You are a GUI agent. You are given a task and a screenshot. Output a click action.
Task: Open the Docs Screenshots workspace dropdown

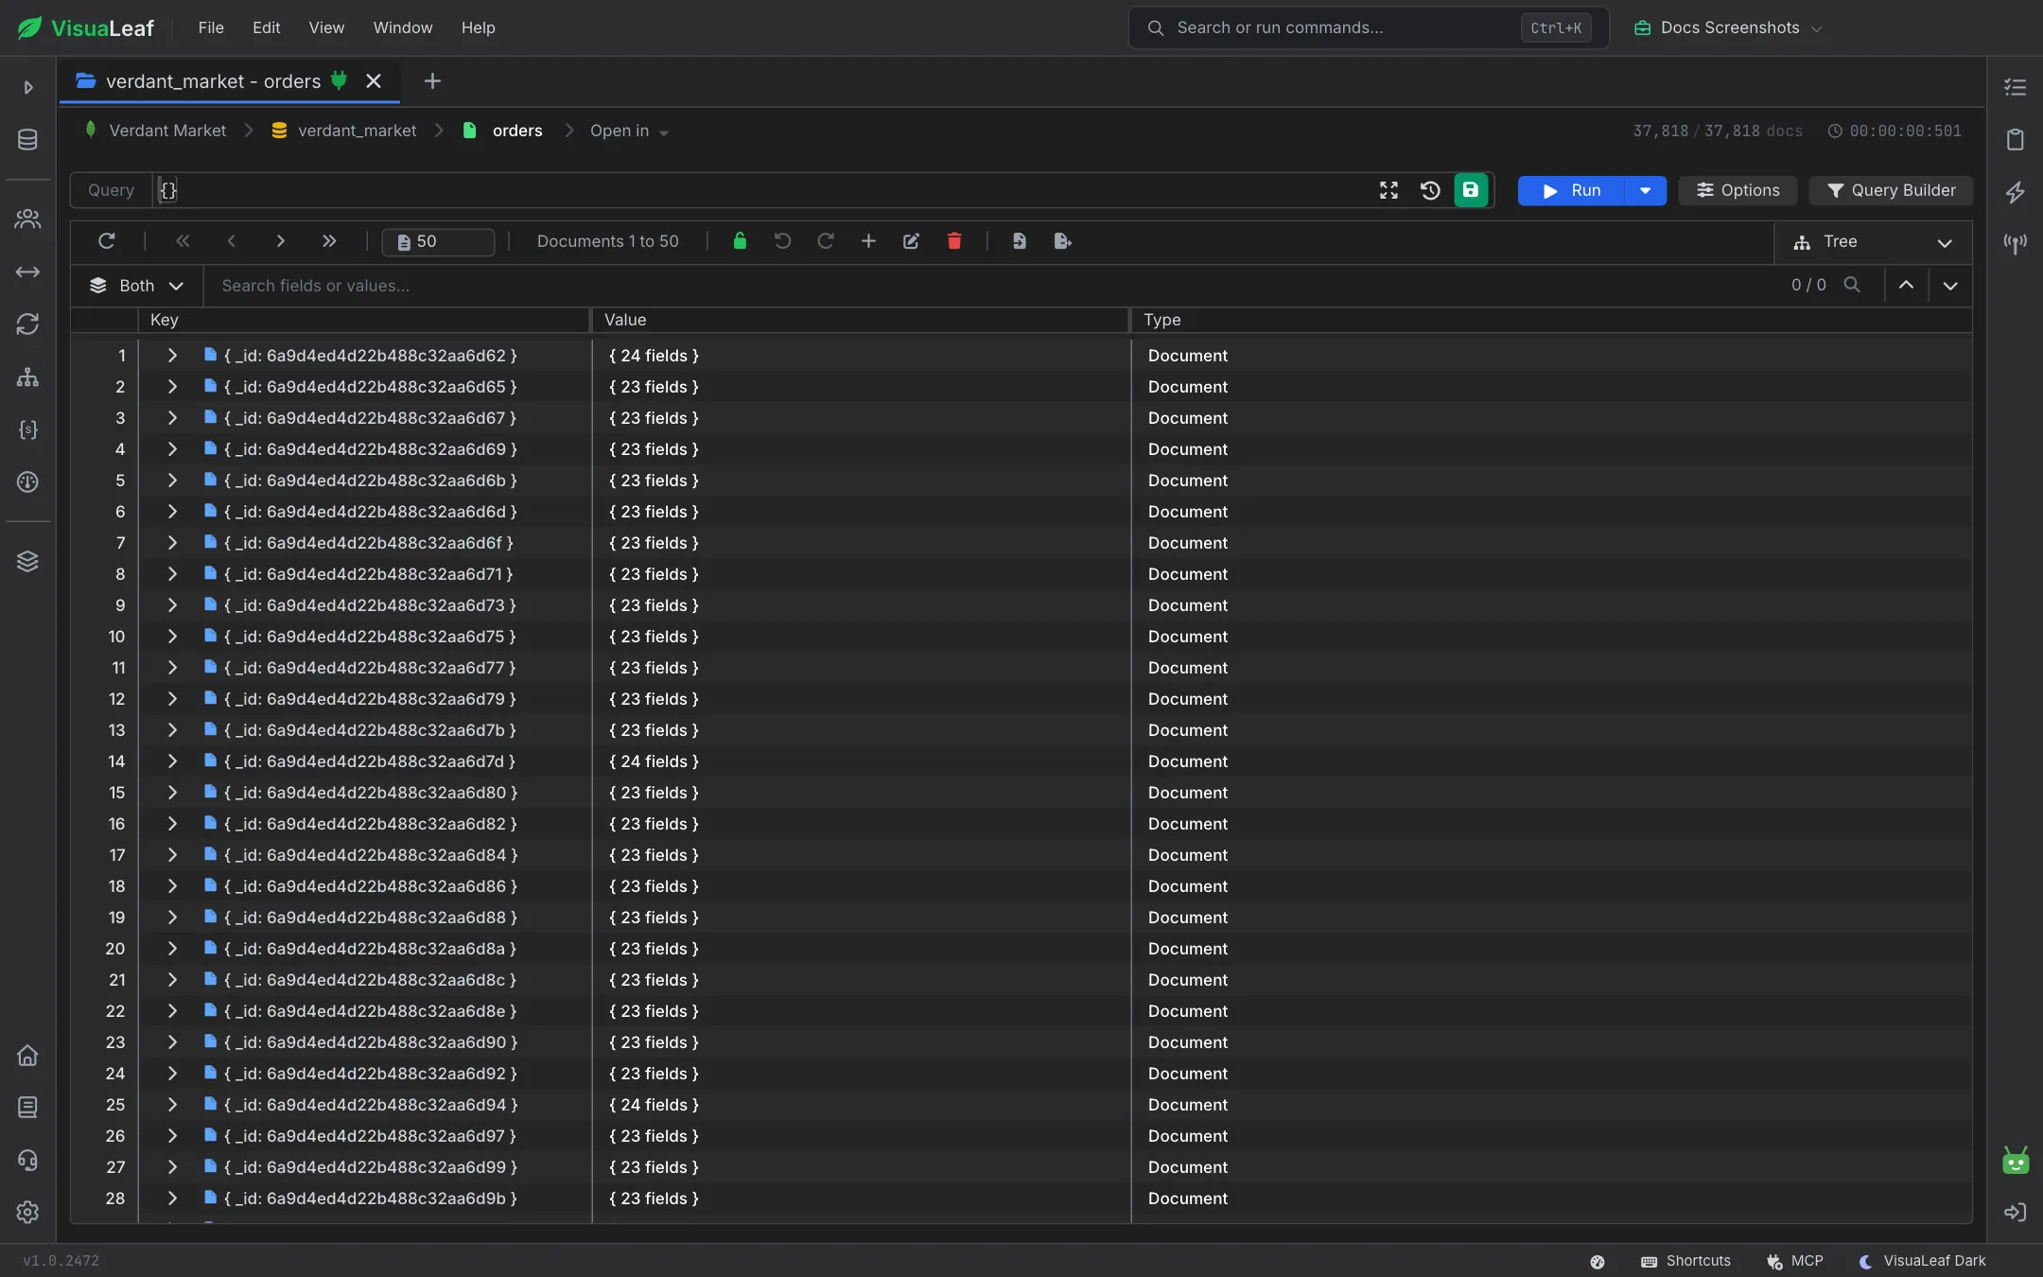click(1728, 27)
